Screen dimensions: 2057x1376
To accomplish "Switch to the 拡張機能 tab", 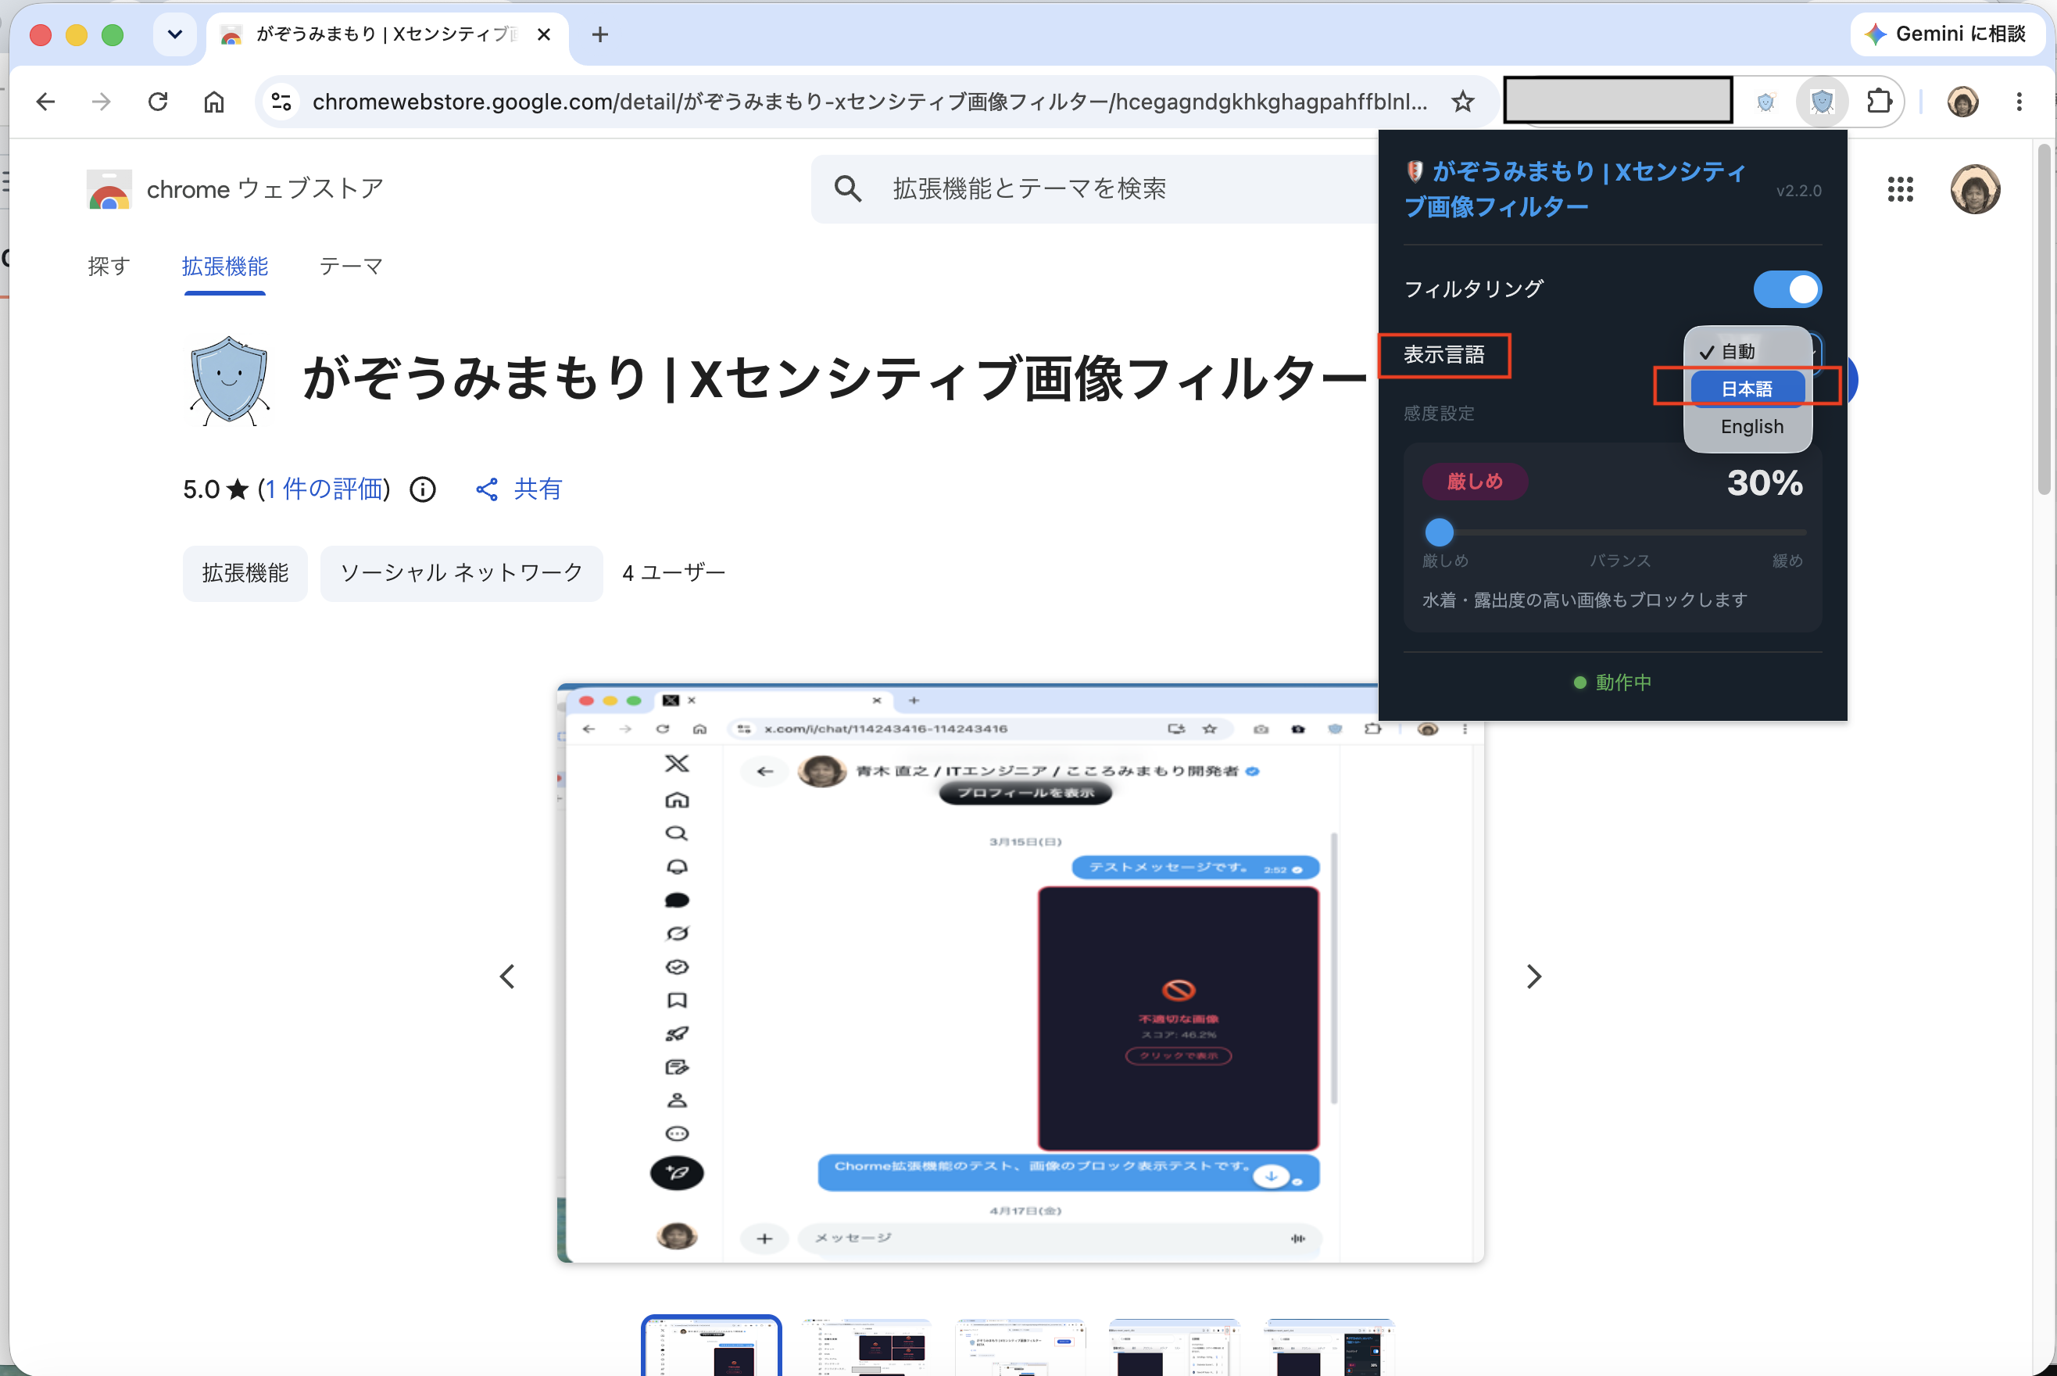I will click(x=224, y=267).
